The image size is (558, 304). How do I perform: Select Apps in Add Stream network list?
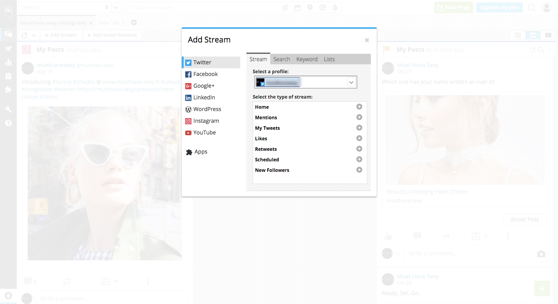211,152
